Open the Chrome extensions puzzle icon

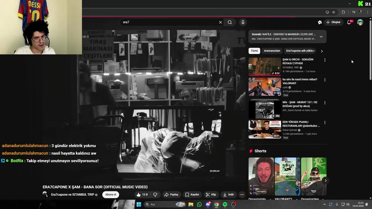[344, 12]
